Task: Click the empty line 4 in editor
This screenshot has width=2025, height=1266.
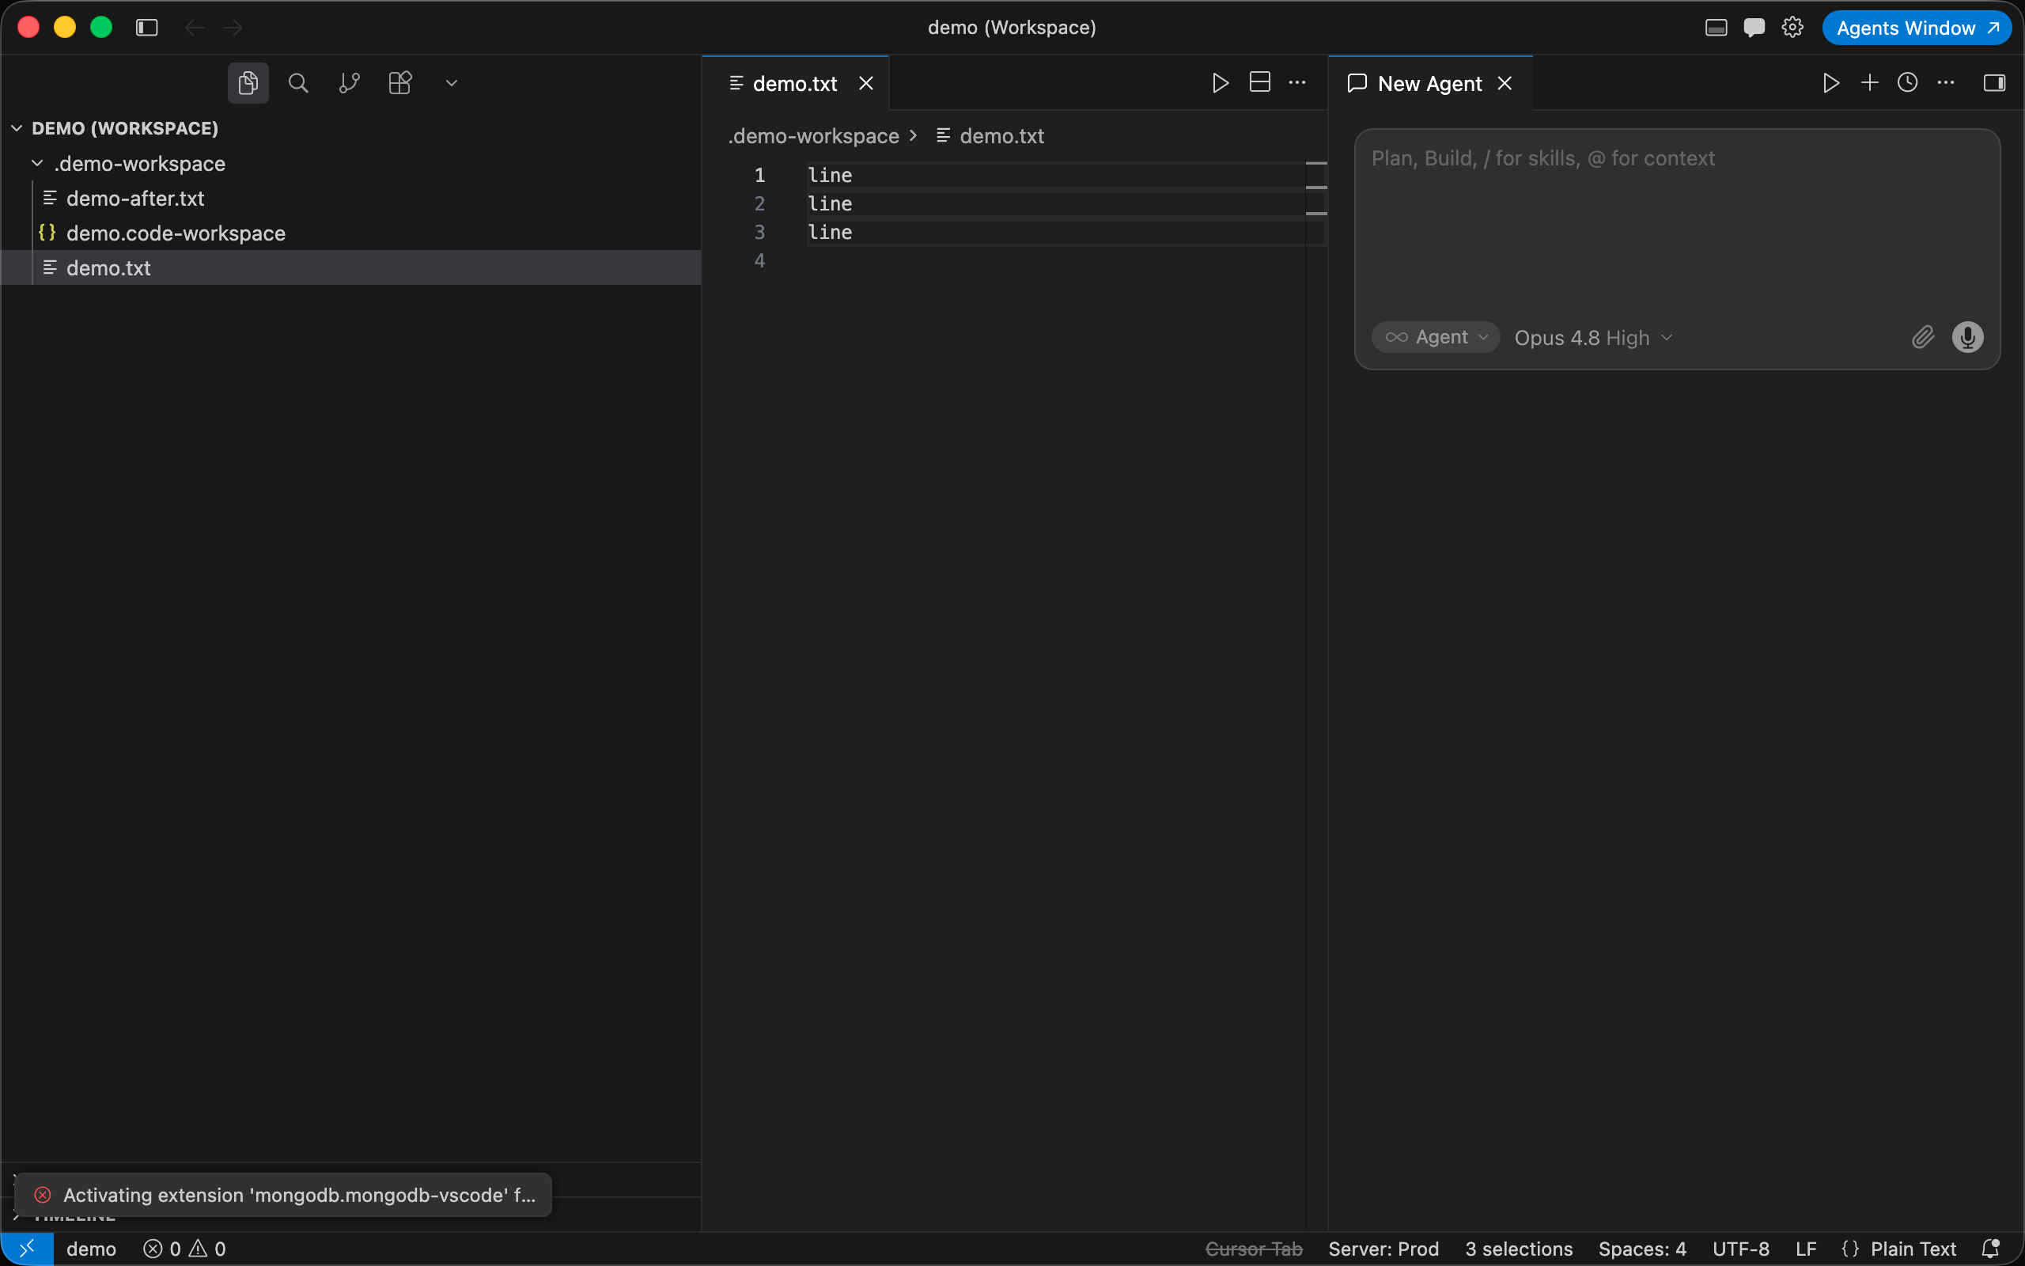Action: [x=1056, y=260]
